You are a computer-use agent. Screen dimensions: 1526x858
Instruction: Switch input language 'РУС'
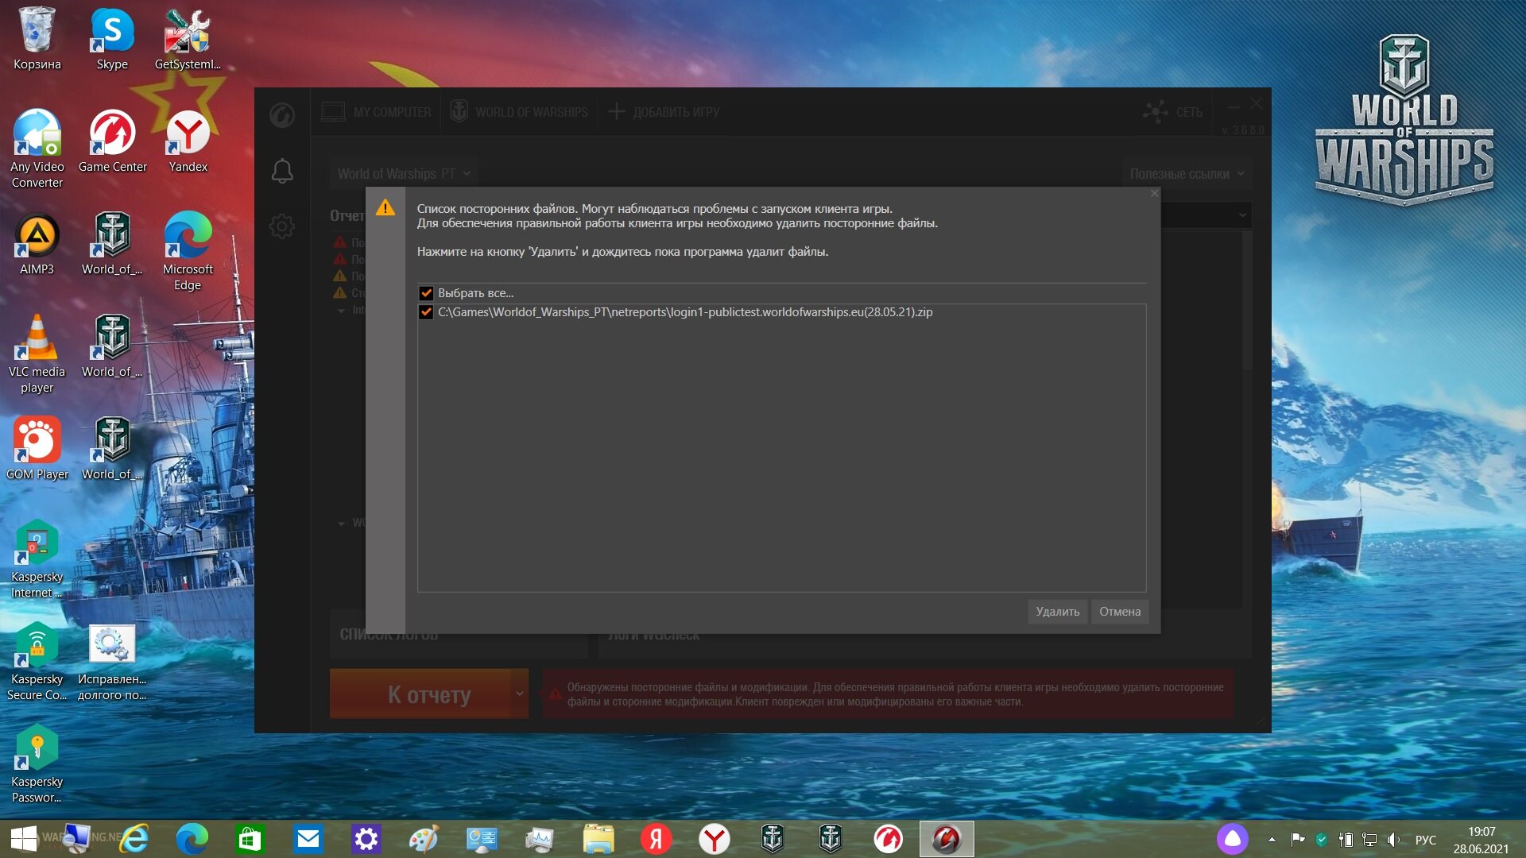[1425, 840]
